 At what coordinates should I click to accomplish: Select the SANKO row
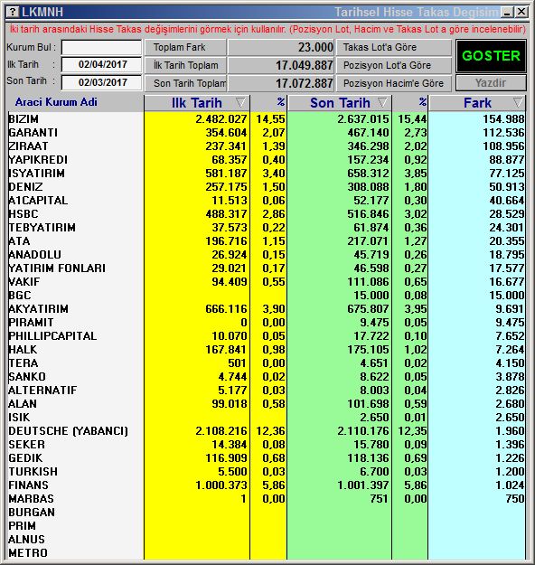[x=267, y=377]
